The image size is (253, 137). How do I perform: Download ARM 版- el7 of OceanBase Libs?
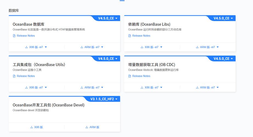coord(207,47)
